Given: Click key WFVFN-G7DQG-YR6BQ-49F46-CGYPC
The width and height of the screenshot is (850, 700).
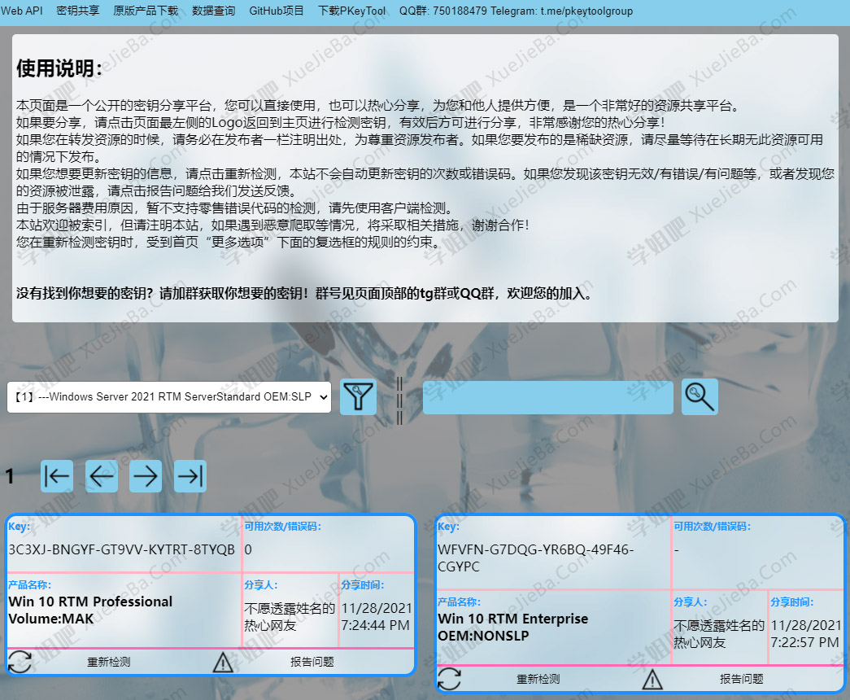Looking at the screenshot, I should tap(535, 558).
